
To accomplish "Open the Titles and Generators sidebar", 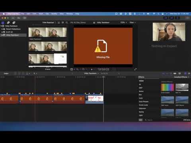I will click(14, 23).
